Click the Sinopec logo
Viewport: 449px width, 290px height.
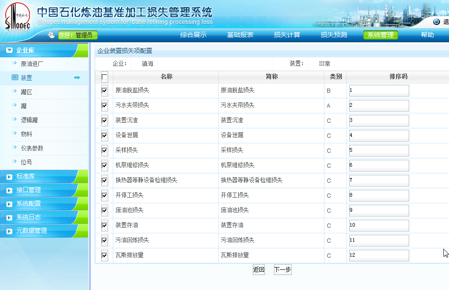tap(18, 16)
